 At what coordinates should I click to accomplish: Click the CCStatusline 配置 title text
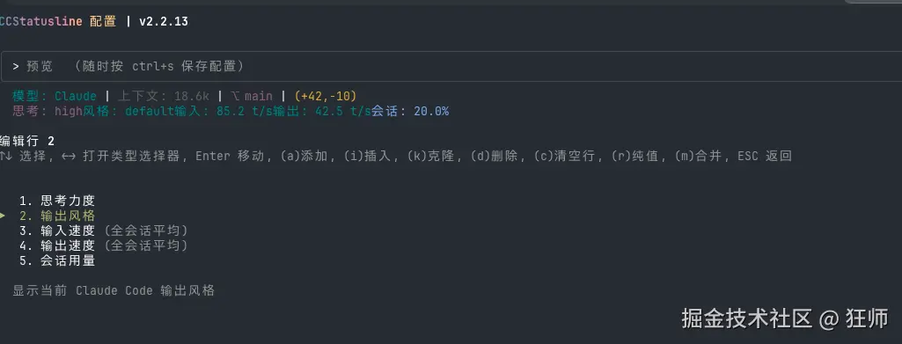pyautogui.click(x=57, y=22)
